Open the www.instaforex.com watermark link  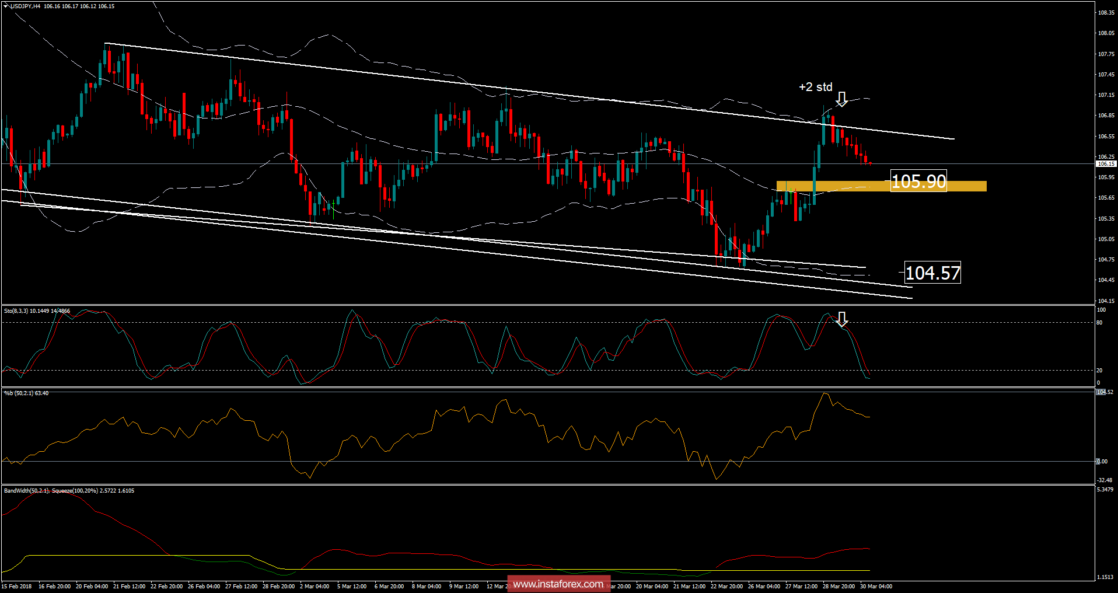click(558, 582)
